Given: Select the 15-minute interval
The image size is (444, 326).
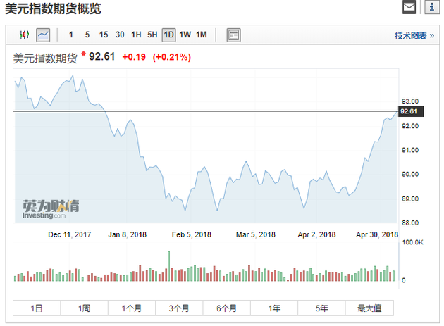Looking at the screenshot, I should 104,35.
